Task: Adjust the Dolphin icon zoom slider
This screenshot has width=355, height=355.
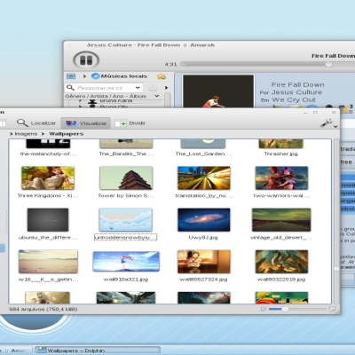Action: (x=285, y=309)
